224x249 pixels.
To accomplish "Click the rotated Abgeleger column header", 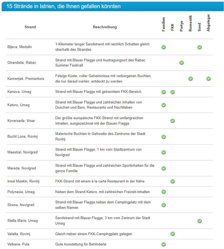I will click(x=209, y=23).
